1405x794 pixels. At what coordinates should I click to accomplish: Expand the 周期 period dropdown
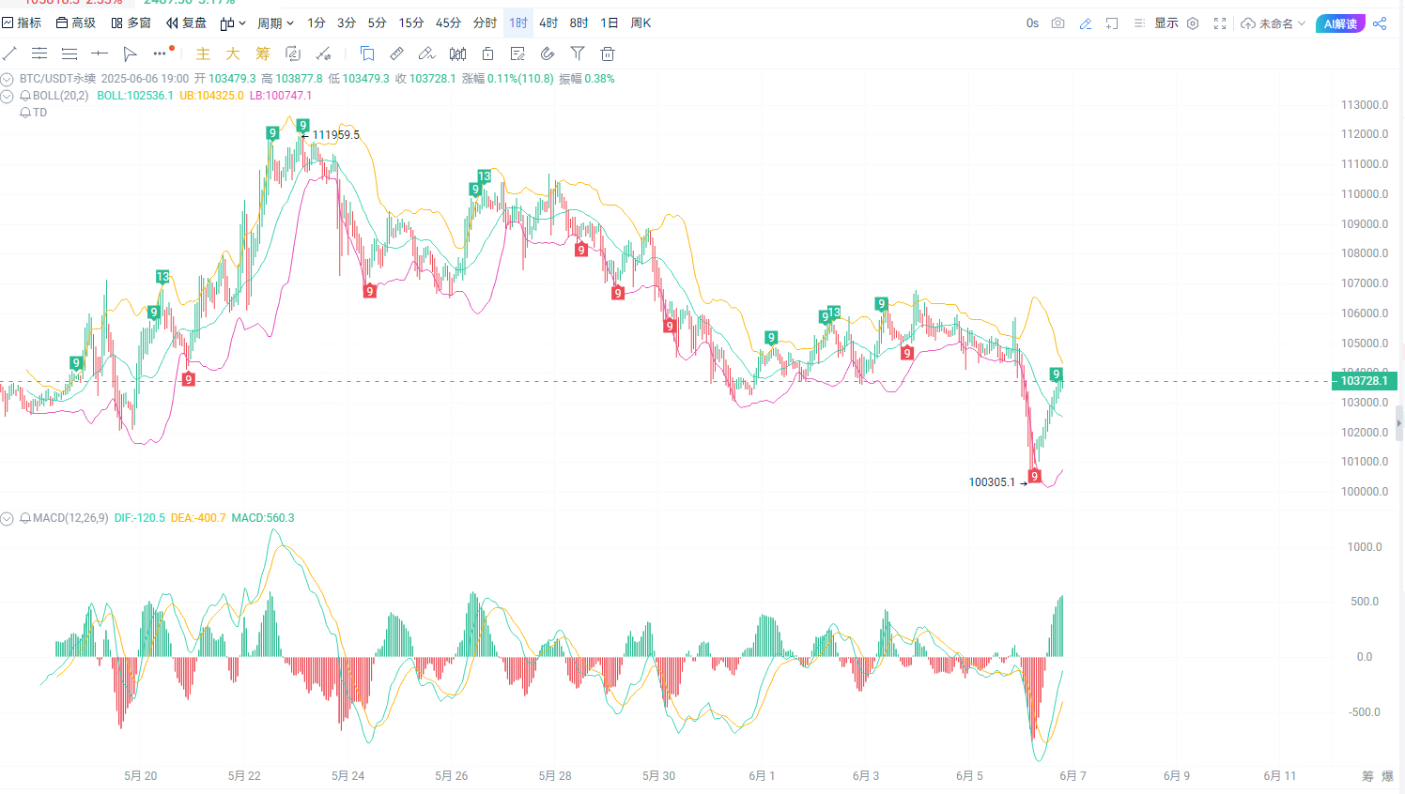tap(276, 23)
